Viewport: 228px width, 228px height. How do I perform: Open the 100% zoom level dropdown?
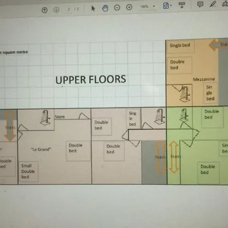click(147, 7)
